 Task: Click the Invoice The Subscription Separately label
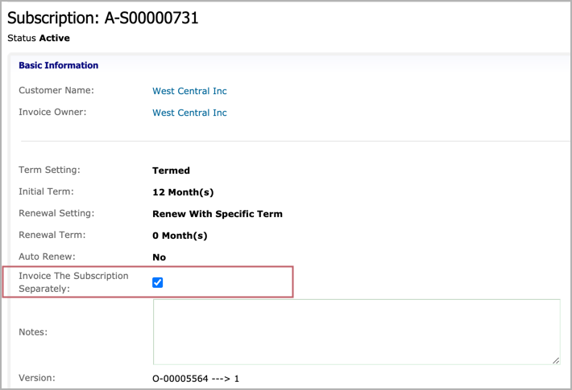[73, 281]
